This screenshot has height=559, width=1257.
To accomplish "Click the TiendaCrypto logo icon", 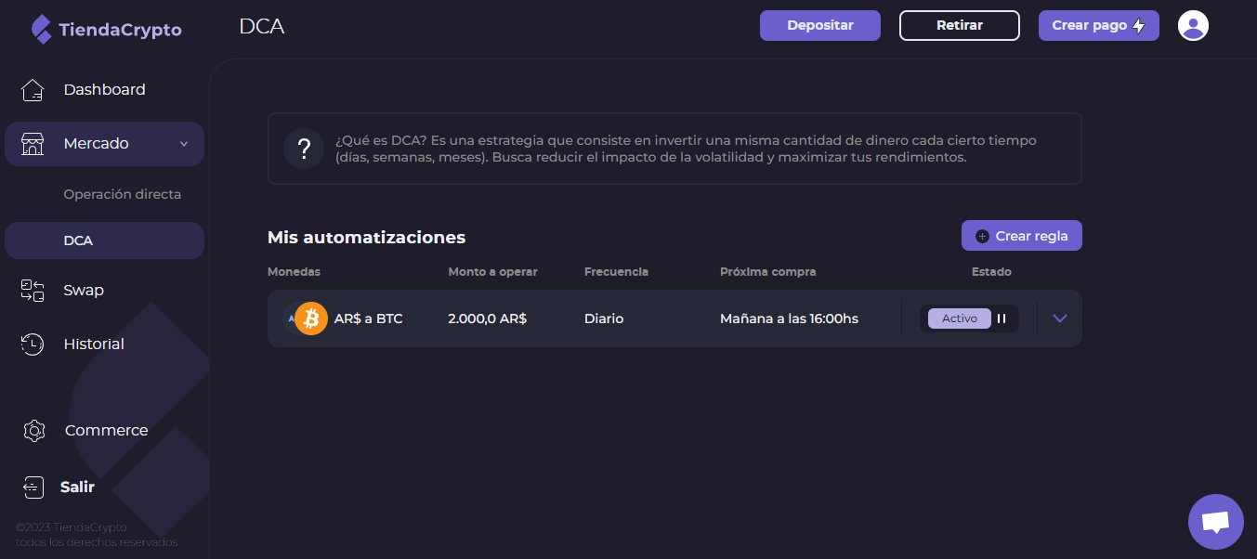I will (41, 29).
